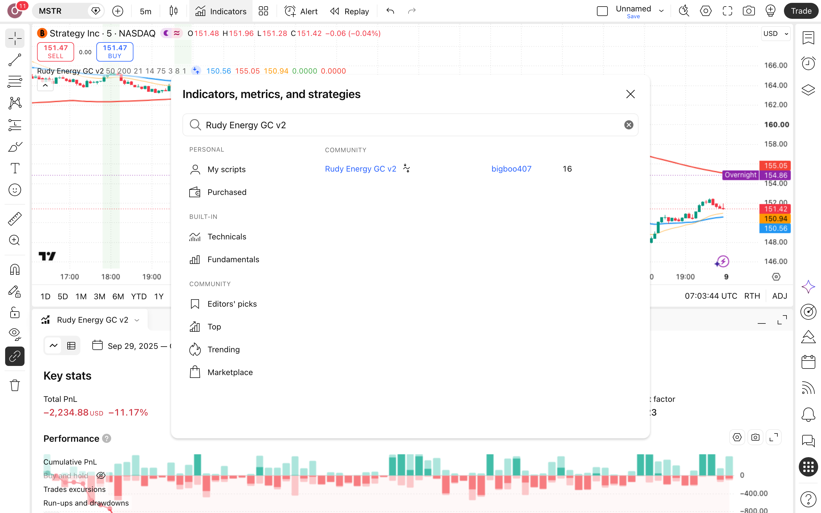Toggle Buy and hold visibility eye
Image resolution: width=821 pixels, height=513 pixels.
click(x=101, y=475)
